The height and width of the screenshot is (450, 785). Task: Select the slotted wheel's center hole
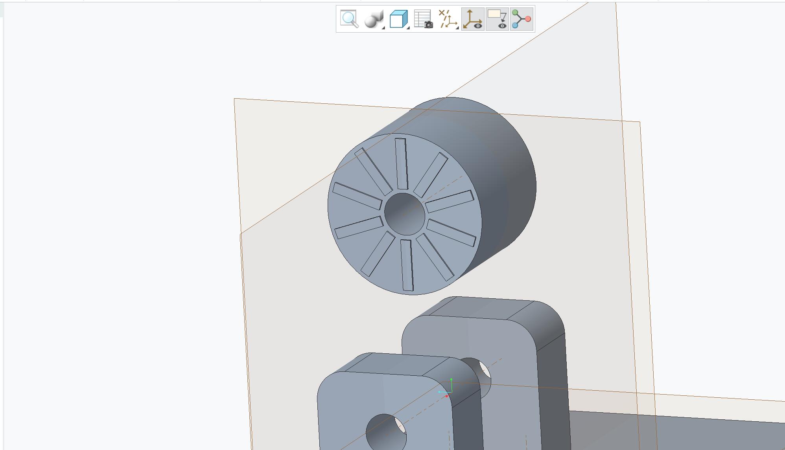pos(405,214)
